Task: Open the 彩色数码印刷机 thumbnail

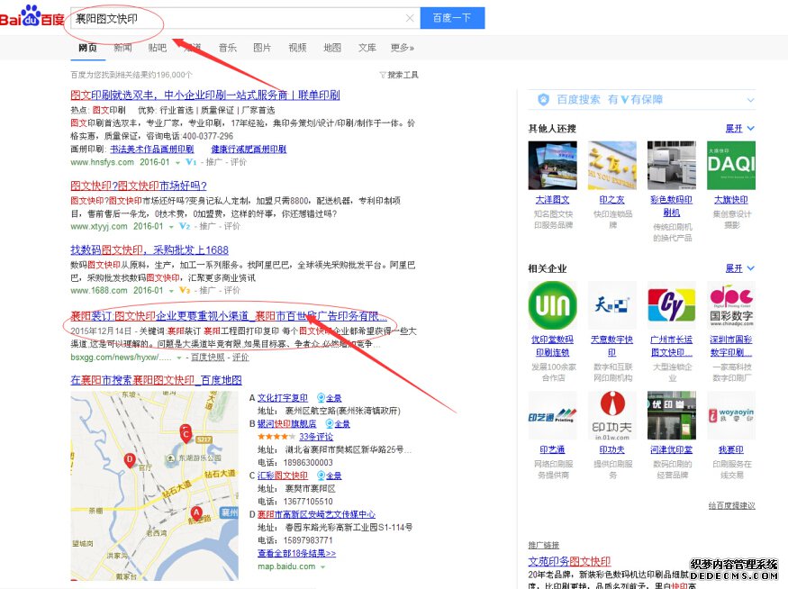Action: (x=672, y=166)
